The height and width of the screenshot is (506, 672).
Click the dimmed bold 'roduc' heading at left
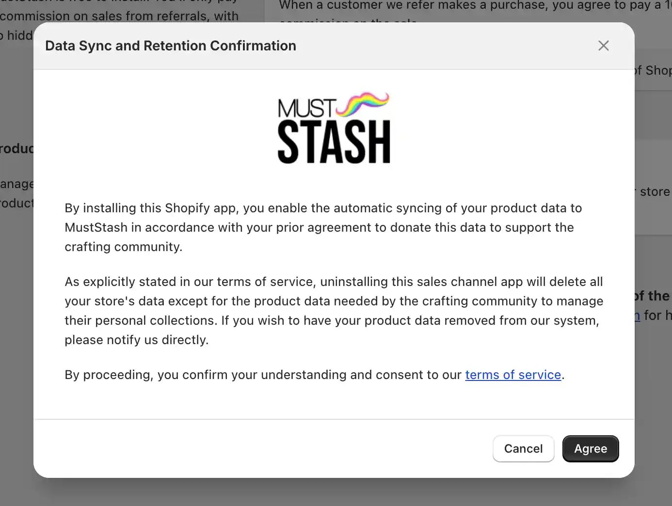[17, 148]
